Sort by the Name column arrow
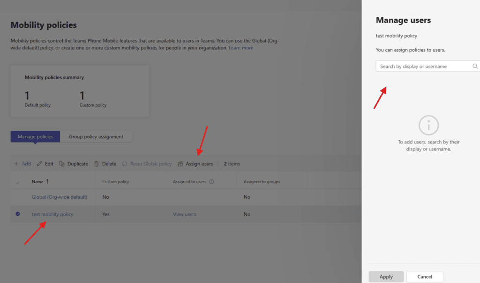Screen dimensions: 480x283 pos(47,181)
